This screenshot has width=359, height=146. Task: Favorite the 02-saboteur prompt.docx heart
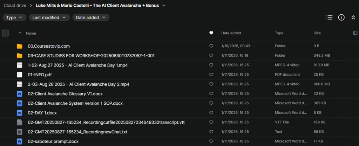211,141
